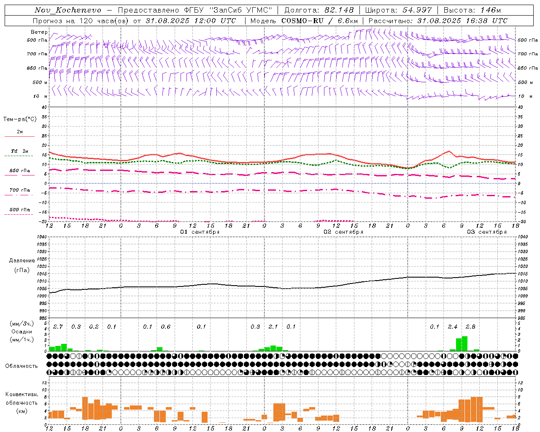Click the 10 м wind level label on left
Viewport: 540px width, 432px height.
40,96
